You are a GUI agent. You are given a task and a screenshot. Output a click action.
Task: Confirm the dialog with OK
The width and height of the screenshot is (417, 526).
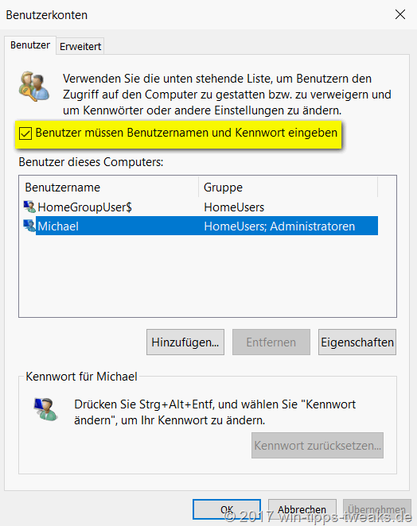(x=227, y=509)
